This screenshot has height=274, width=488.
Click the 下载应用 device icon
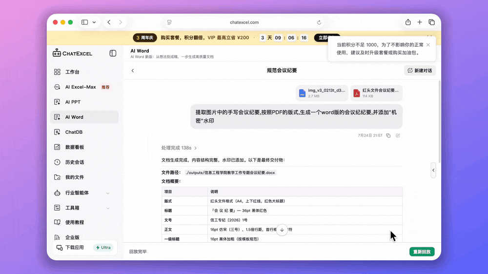[x=59, y=248]
